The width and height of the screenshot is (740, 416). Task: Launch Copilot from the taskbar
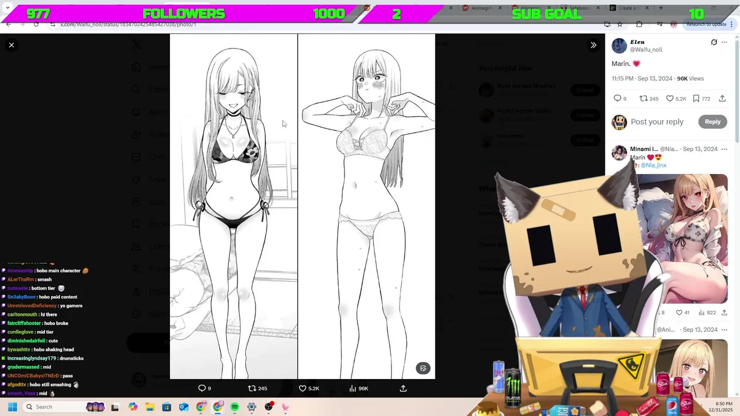pos(133,407)
